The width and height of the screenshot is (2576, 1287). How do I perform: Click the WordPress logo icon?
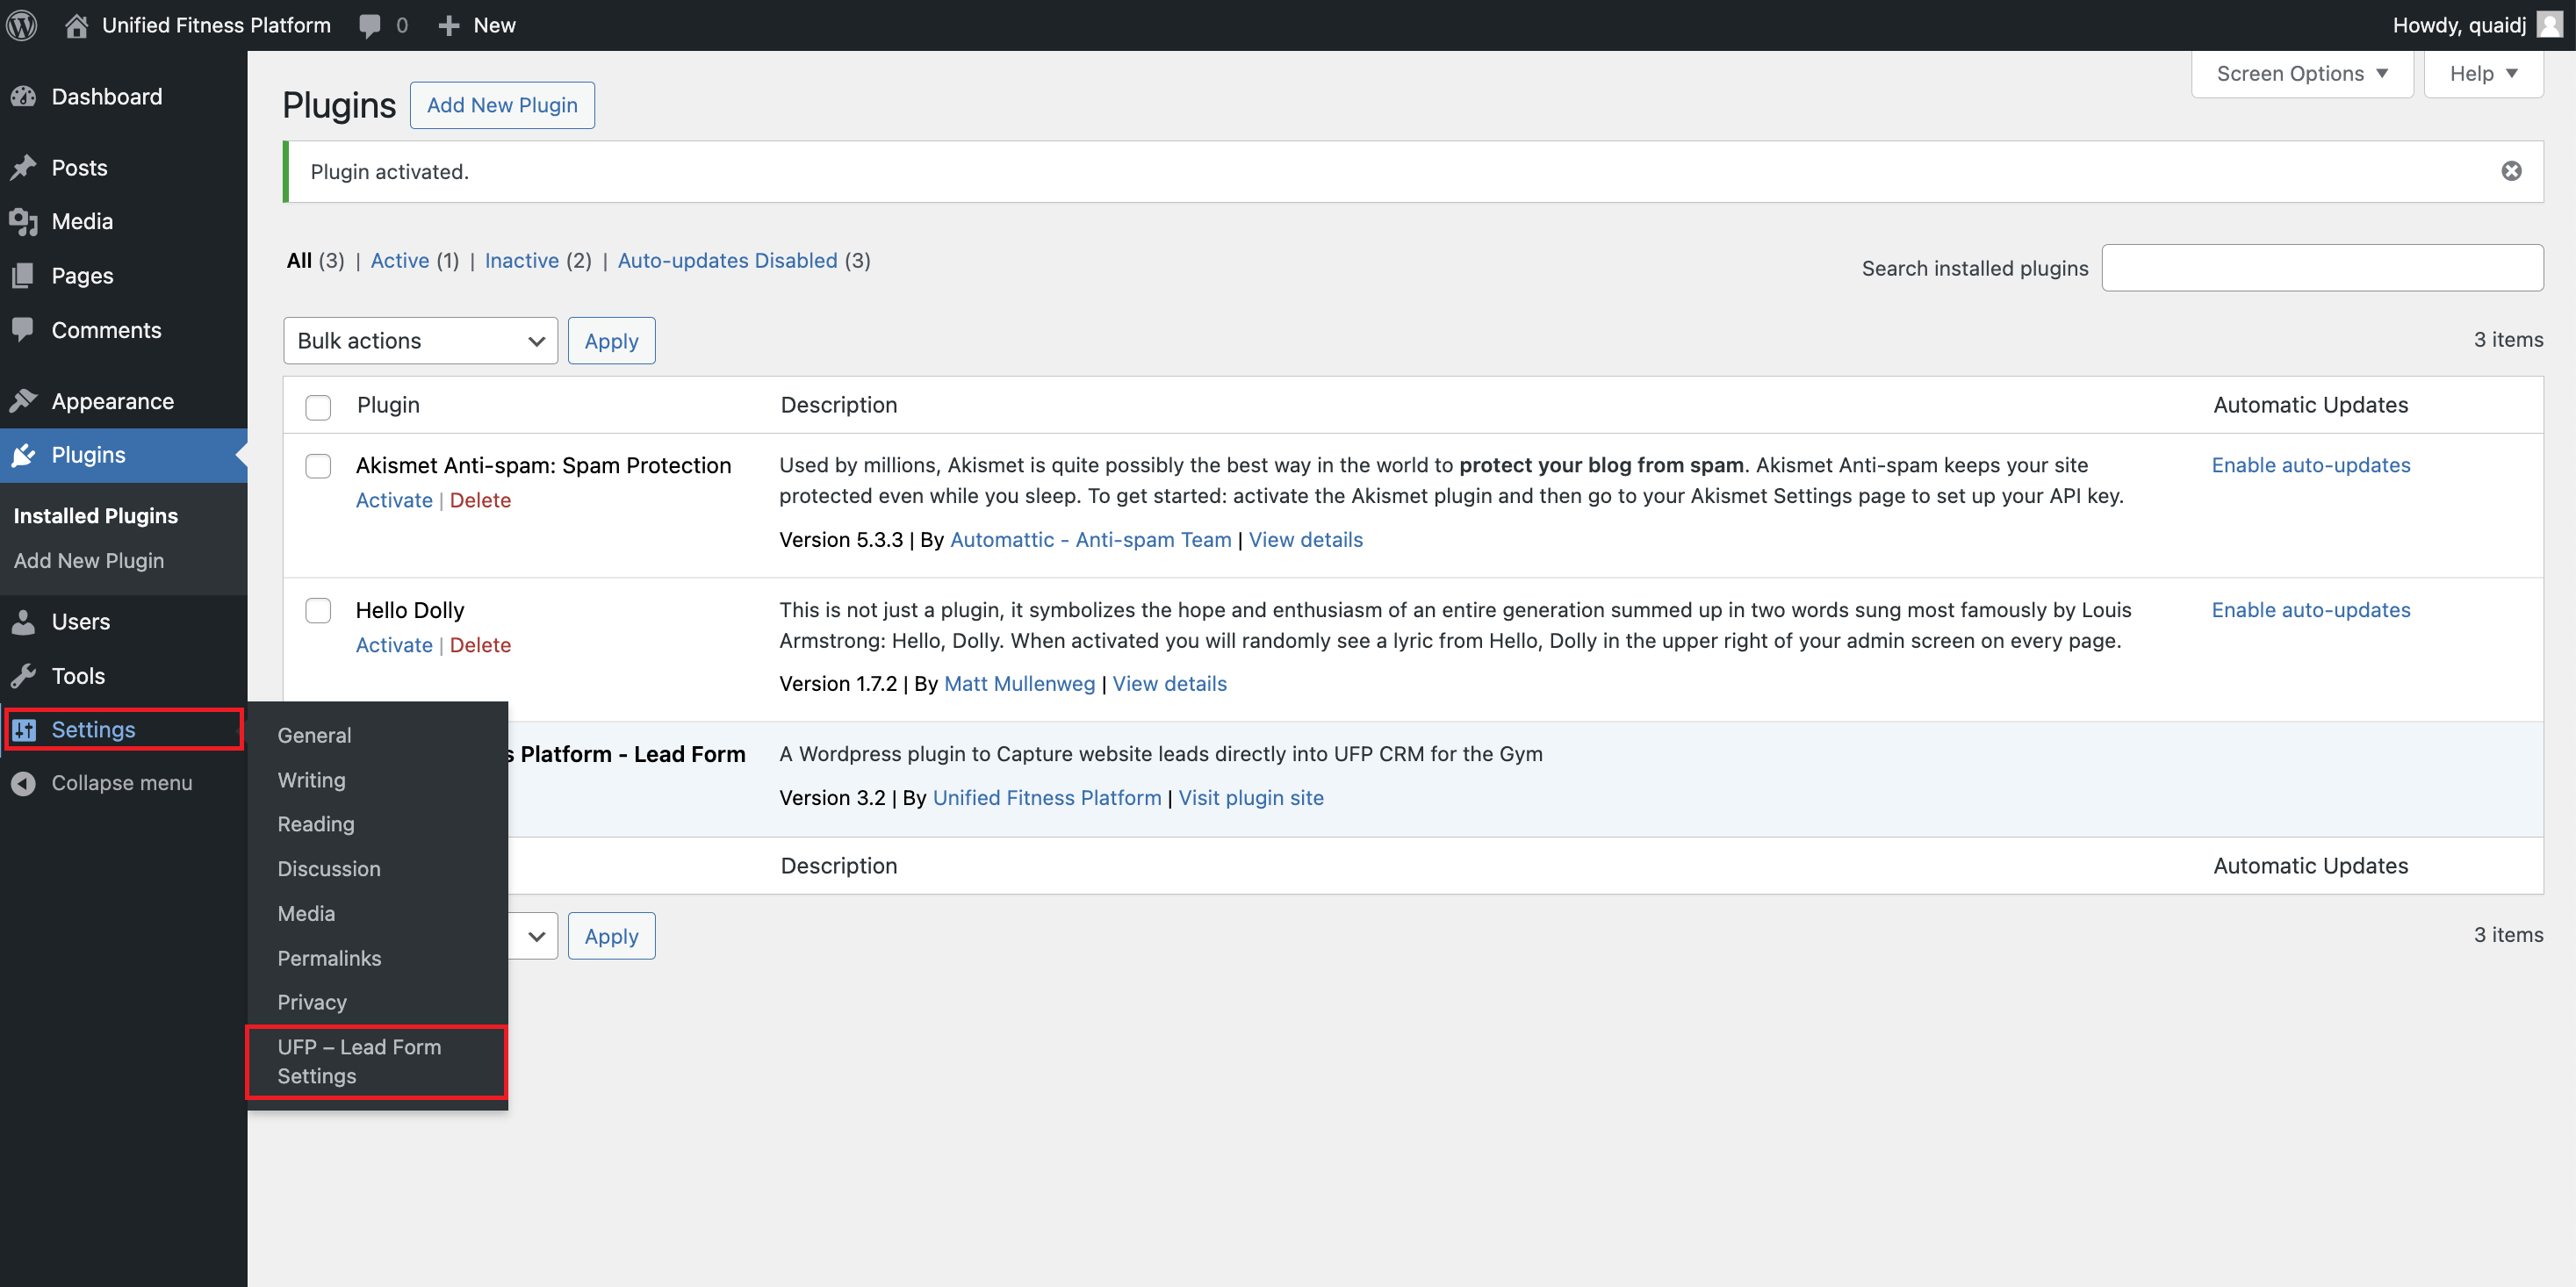pyautogui.click(x=22, y=25)
